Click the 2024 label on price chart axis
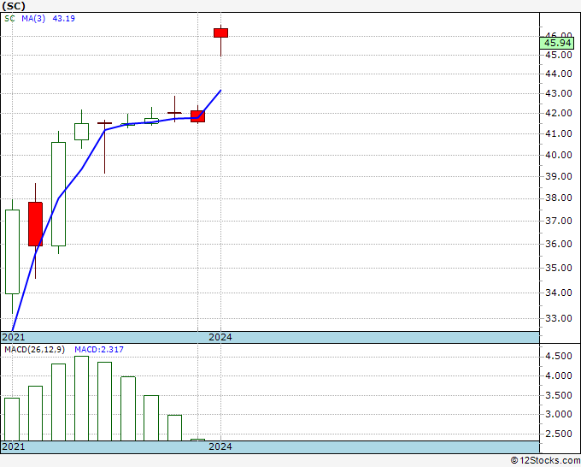 [x=220, y=337]
